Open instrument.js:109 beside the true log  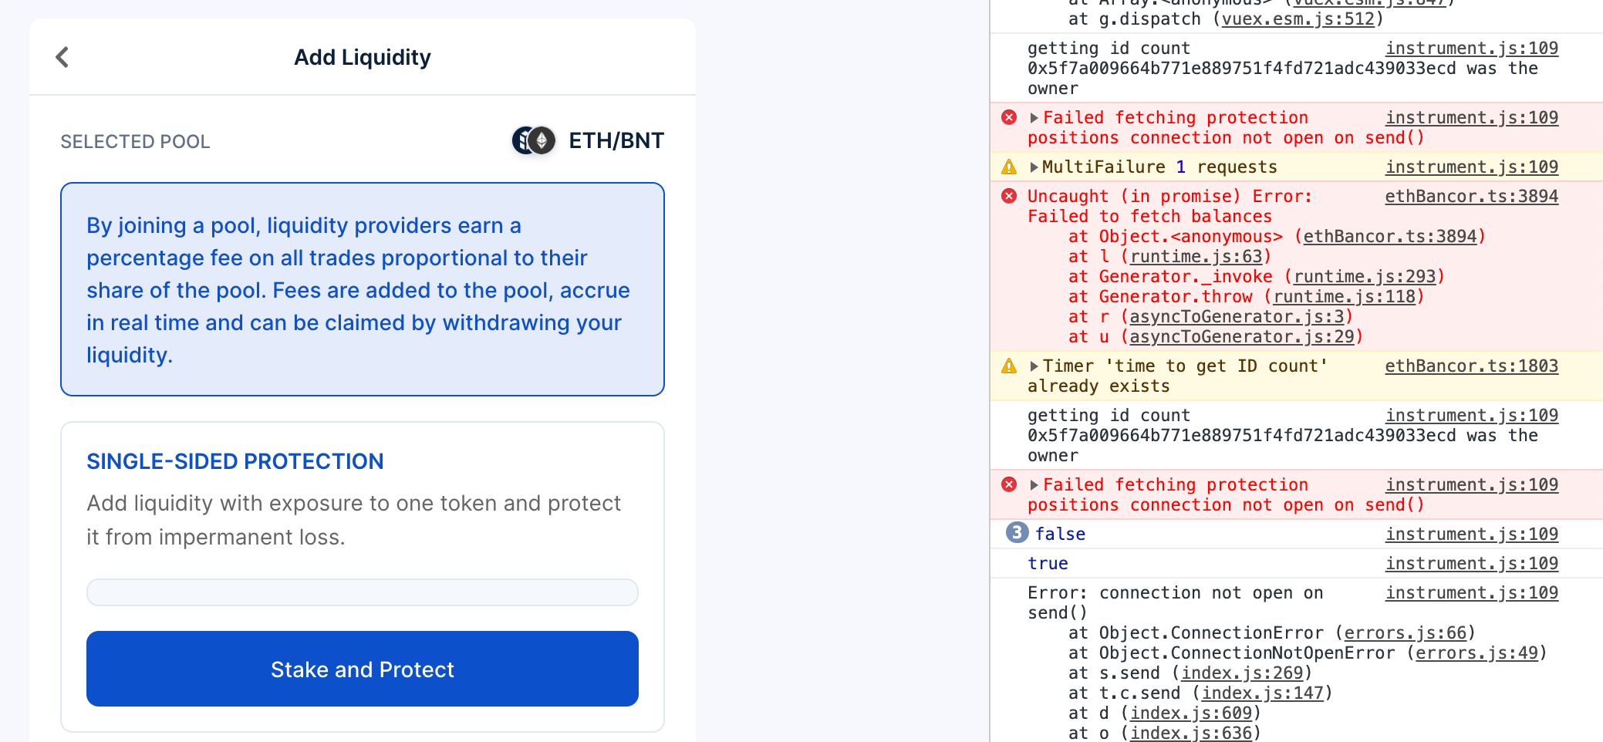[x=1471, y=563]
